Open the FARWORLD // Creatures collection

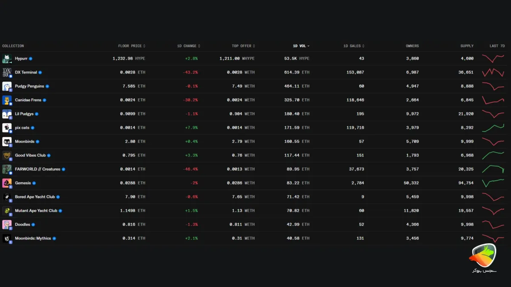[x=37, y=169]
